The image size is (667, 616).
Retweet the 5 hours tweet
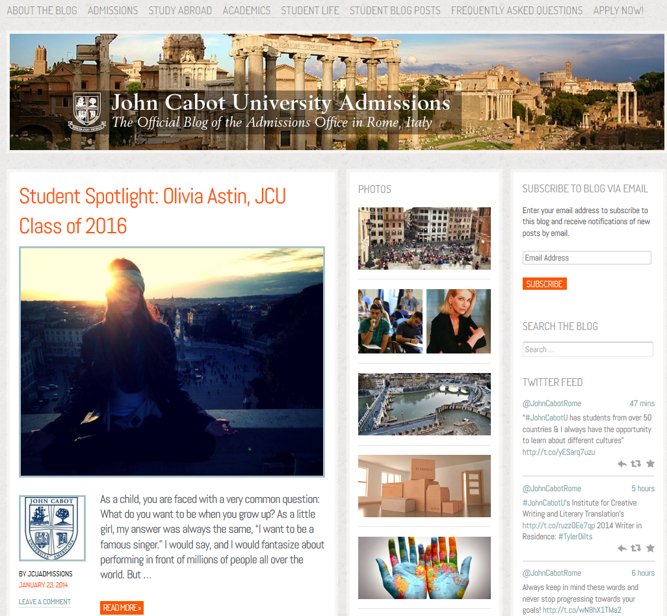[636, 548]
